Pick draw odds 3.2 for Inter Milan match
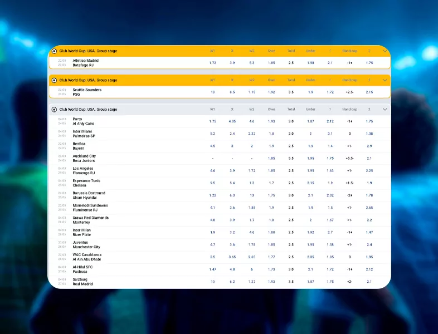This screenshot has width=438, height=334. tap(232, 232)
